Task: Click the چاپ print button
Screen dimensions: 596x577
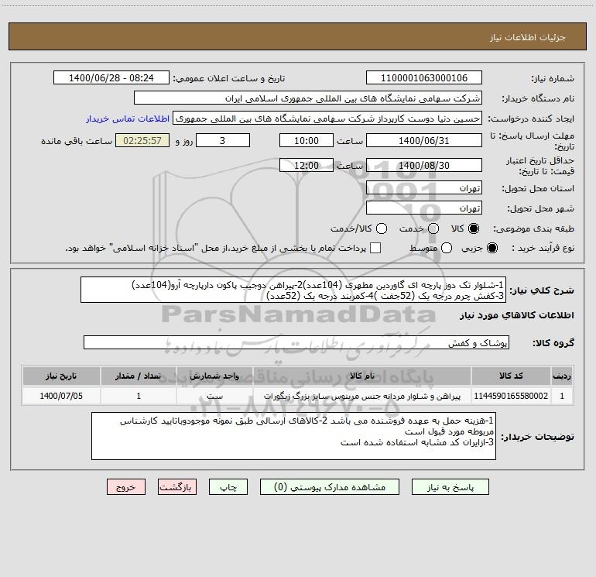Action: [x=228, y=487]
